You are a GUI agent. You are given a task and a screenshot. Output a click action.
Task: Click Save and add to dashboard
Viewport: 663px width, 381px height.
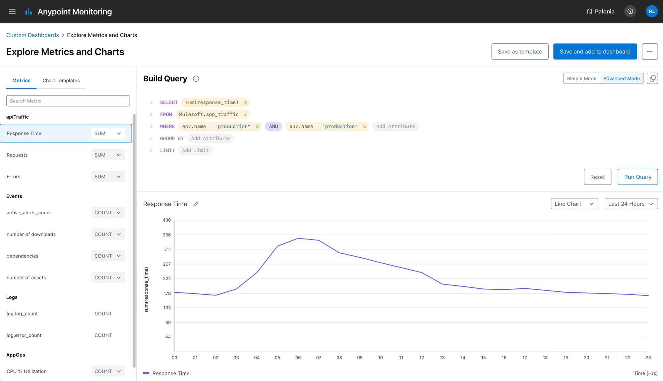coord(595,52)
